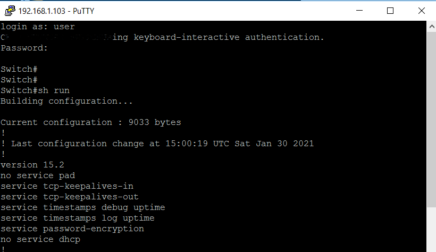This screenshot has width=436, height=252.
Task: Click the 'Last configuration change' timestamp line
Action: click(x=157, y=144)
